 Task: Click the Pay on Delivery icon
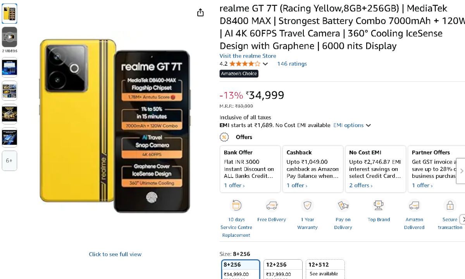click(343, 205)
